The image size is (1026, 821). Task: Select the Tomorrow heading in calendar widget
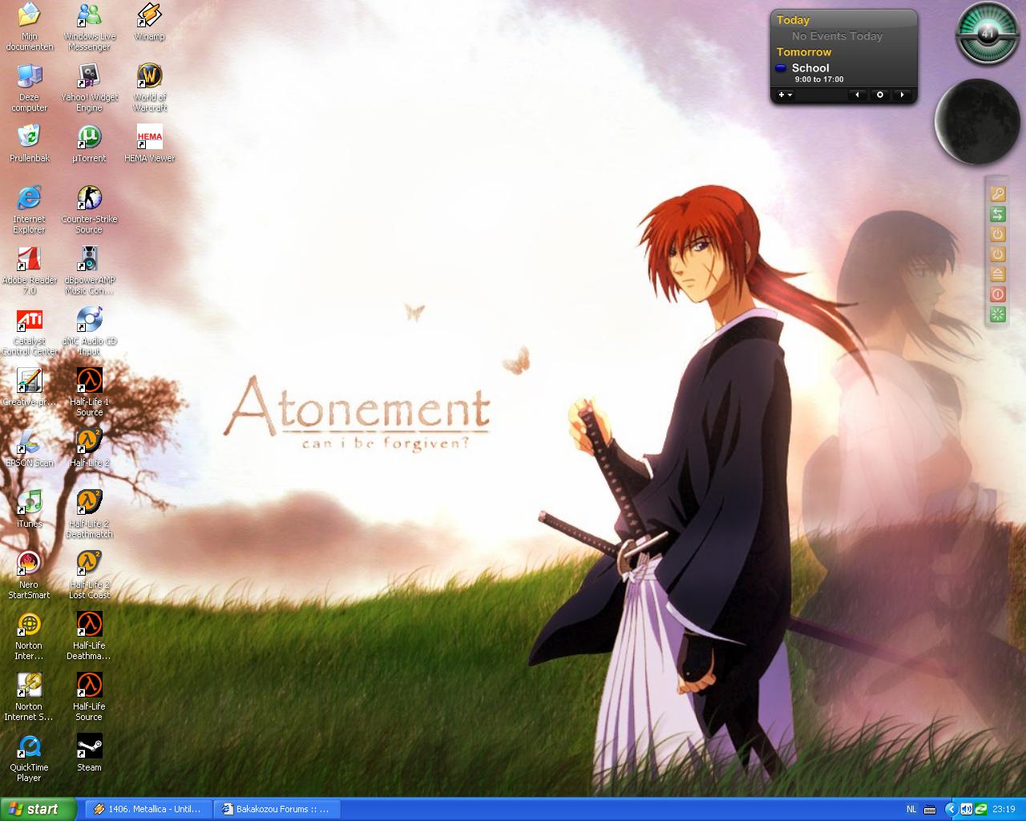(804, 52)
